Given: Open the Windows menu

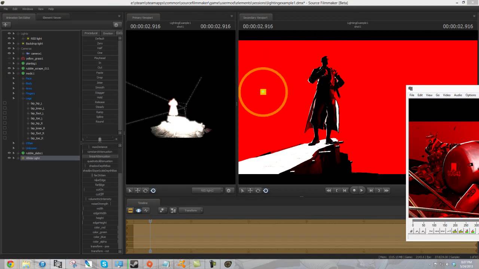Looking at the screenshot, I should (28, 9).
